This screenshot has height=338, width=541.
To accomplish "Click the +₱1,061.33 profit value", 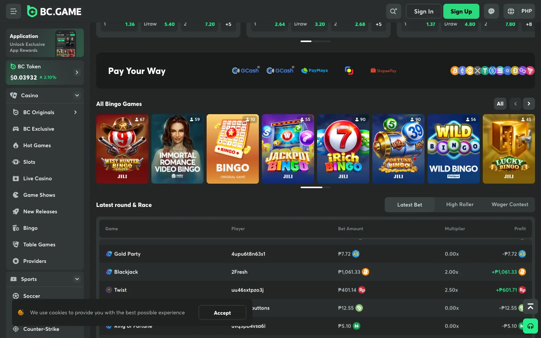I will [x=504, y=272].
